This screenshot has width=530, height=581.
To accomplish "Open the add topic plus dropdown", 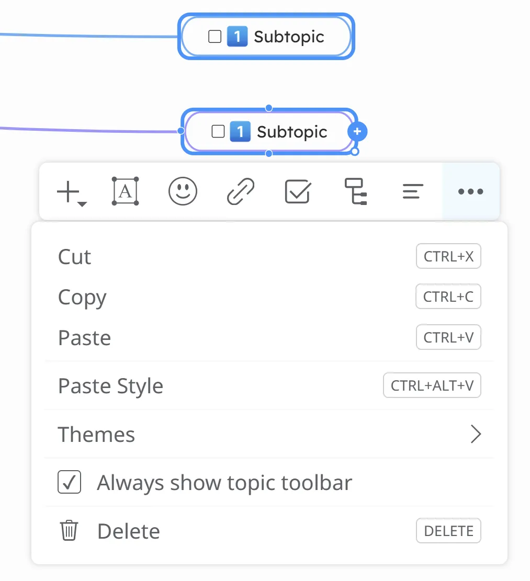I will coord(71,192).
